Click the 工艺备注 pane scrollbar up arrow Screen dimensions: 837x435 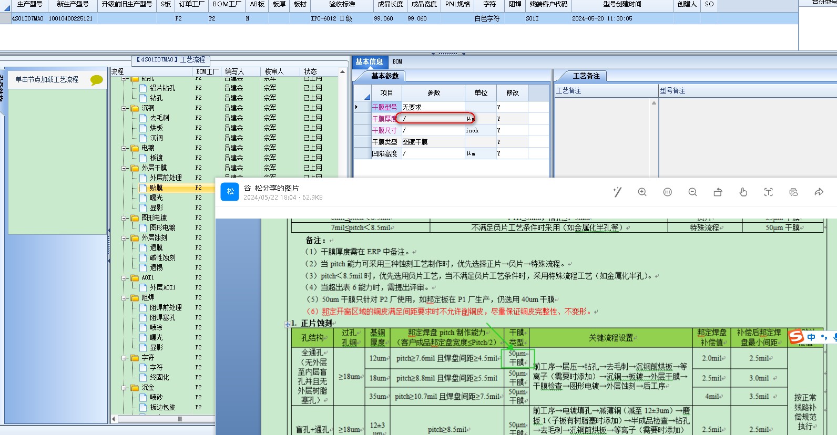click(x=654, y=103)
